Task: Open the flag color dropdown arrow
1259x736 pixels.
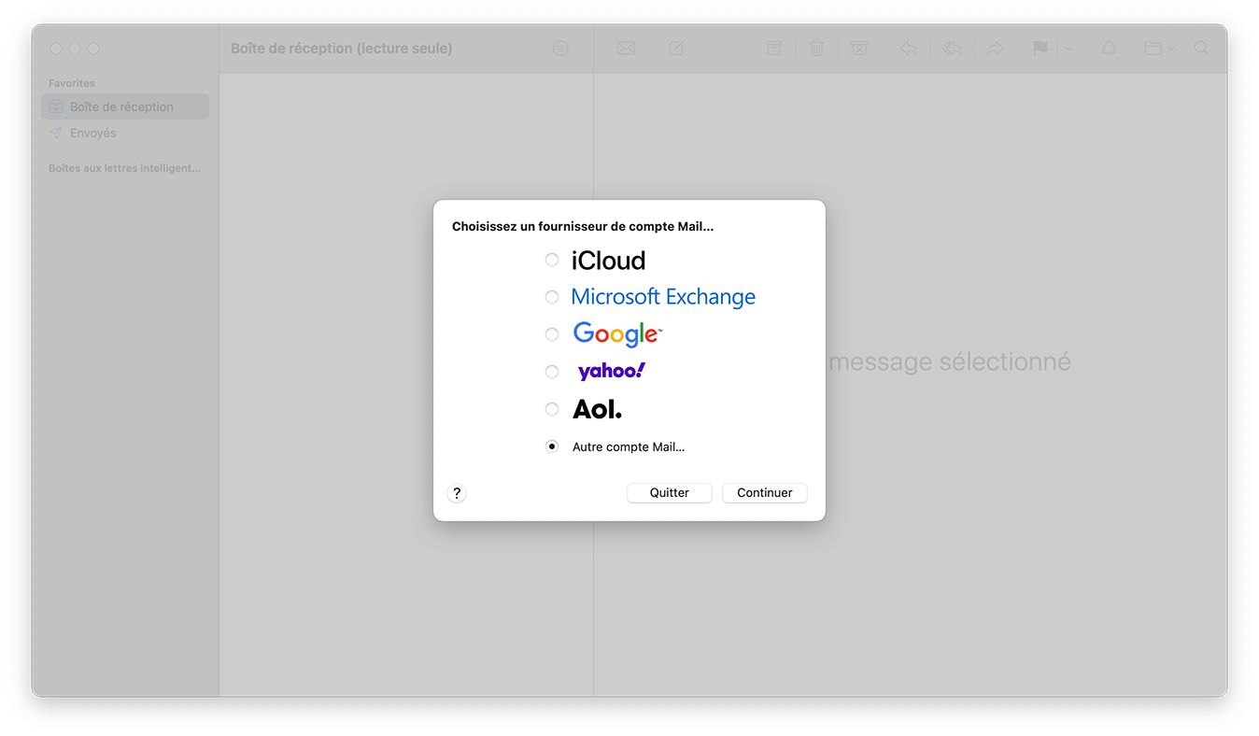Action: pyautogui.click(x=1069, y=49)
